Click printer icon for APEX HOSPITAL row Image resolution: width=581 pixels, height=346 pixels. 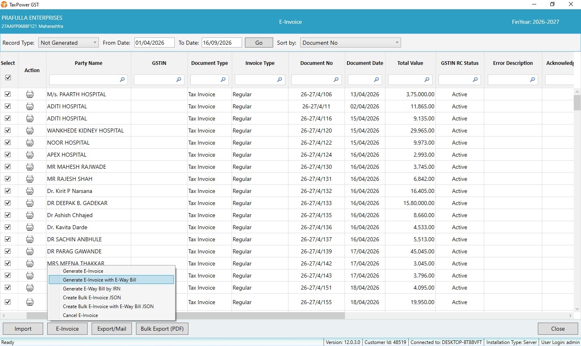click(x=30, y=155)
